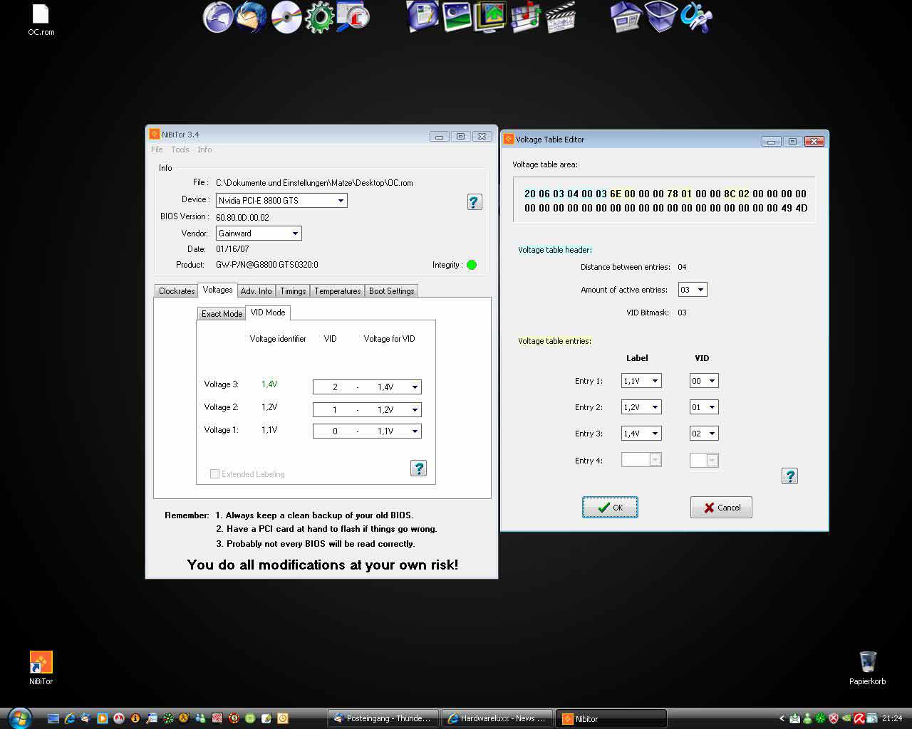
Task: Click the BIOS version 60.80.0D.00.02 text
Action: pyautogui.click(x=242, y=217)
